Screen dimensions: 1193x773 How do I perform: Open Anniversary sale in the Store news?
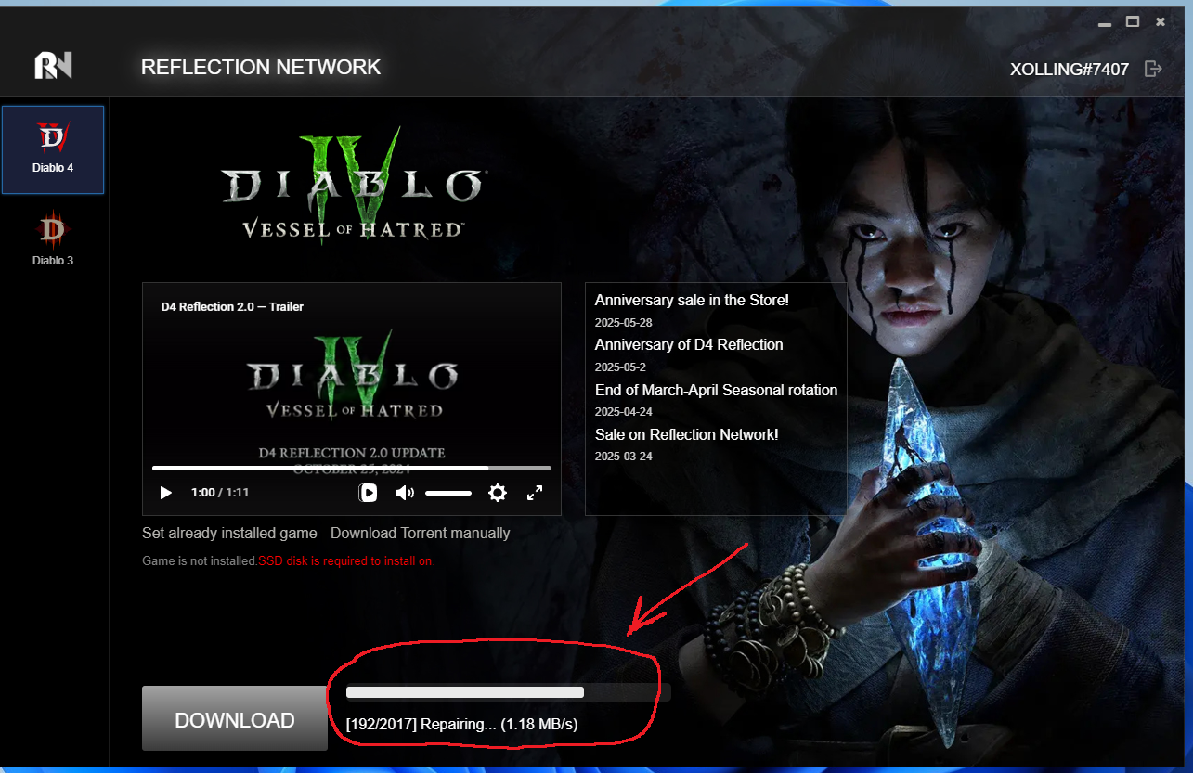[692, 300]
